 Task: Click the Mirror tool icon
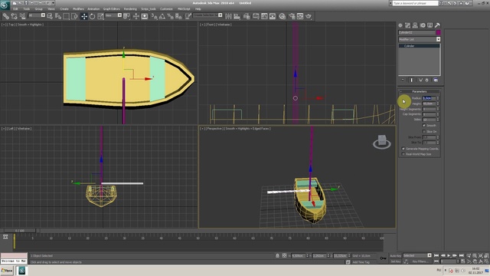[x=228, y=16]
